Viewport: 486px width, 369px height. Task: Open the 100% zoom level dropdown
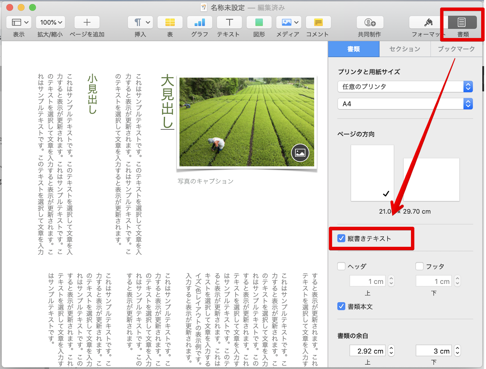pyautogui.click(x=51, y=22)
